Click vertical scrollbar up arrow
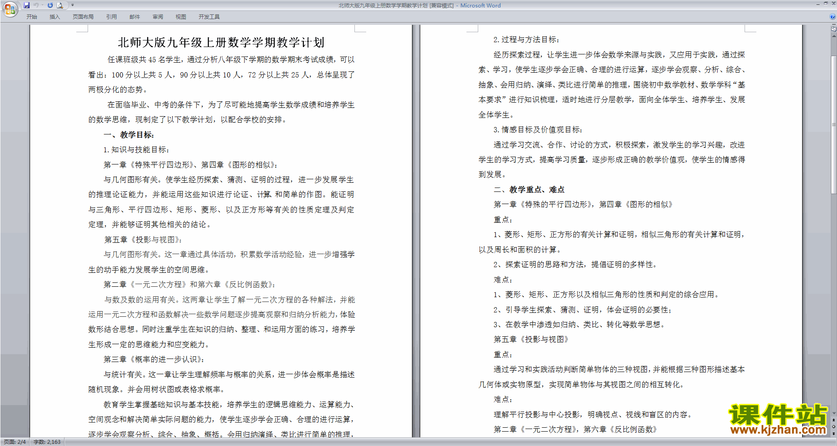The image size is (837, 446). (x=834, y=36)
